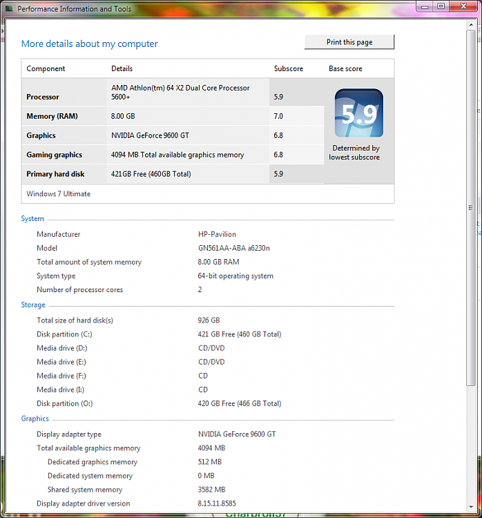Click the Dedicated graphics memory value 512 MB
The image size is (482, 518).
(210, 462)
